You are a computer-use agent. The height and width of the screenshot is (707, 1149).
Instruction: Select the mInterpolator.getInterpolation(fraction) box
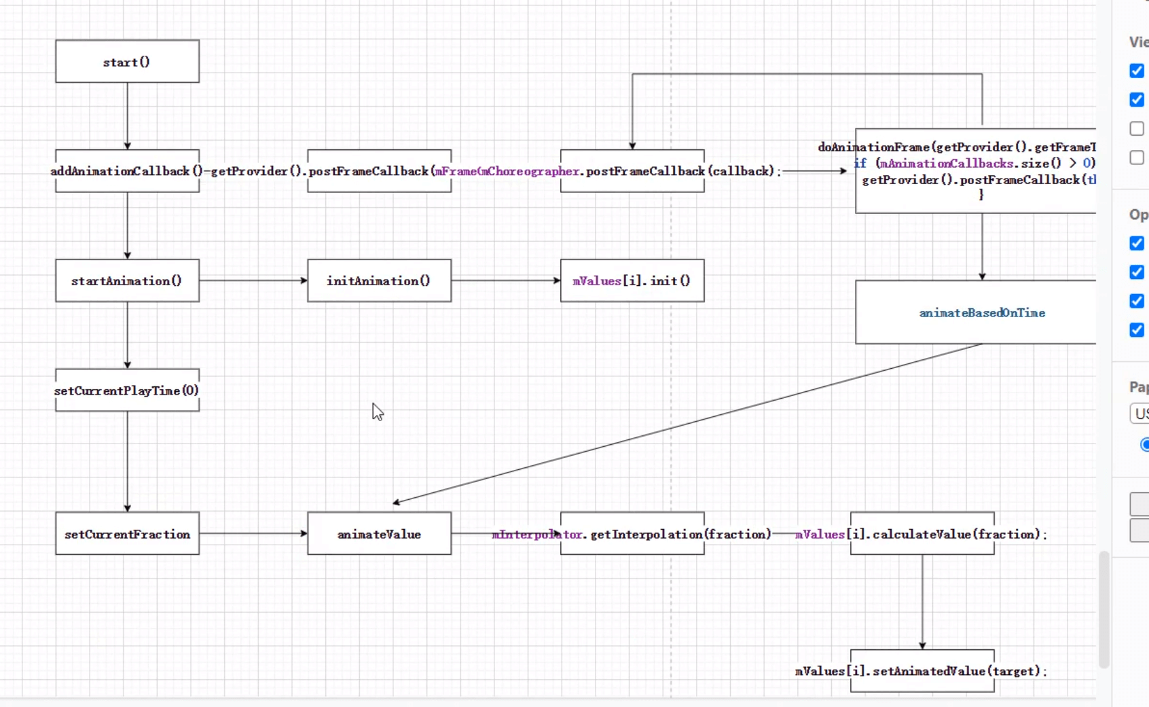pyautogui.click(x=632, y=534)
